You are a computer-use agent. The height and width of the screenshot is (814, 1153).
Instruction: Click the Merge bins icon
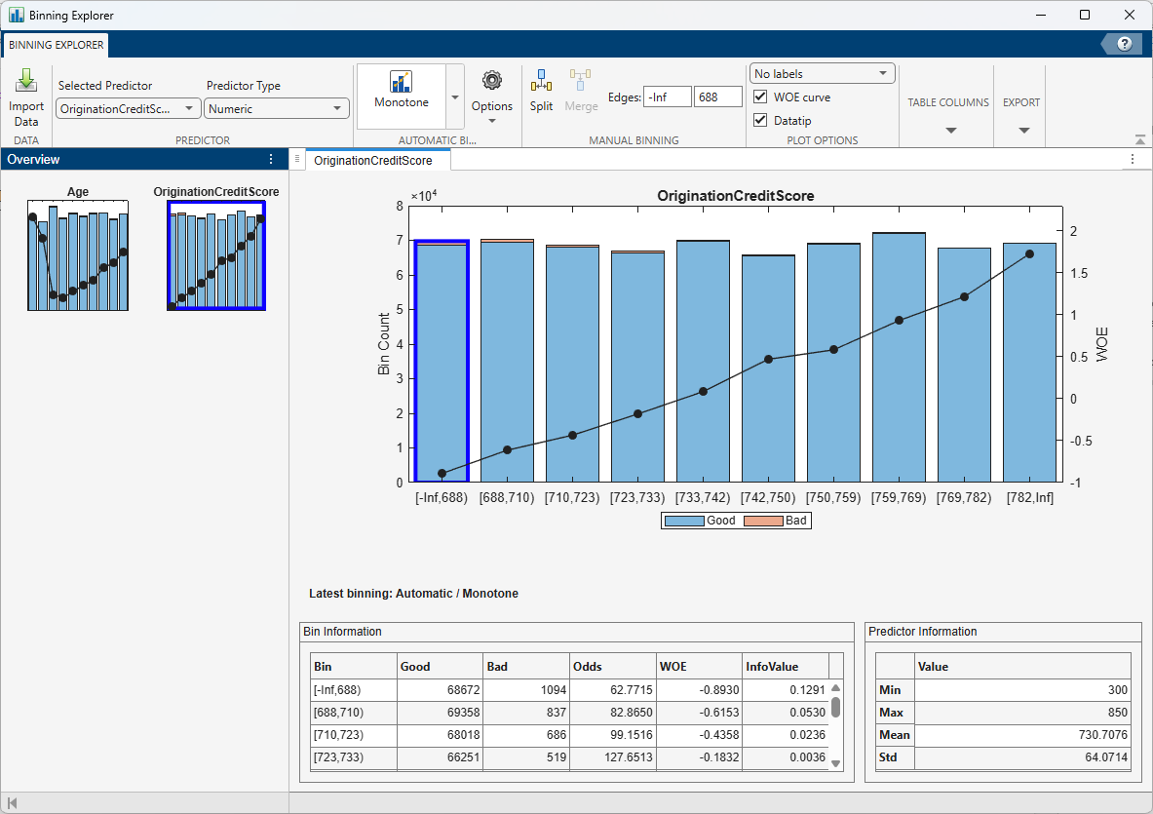pos(580,81)
